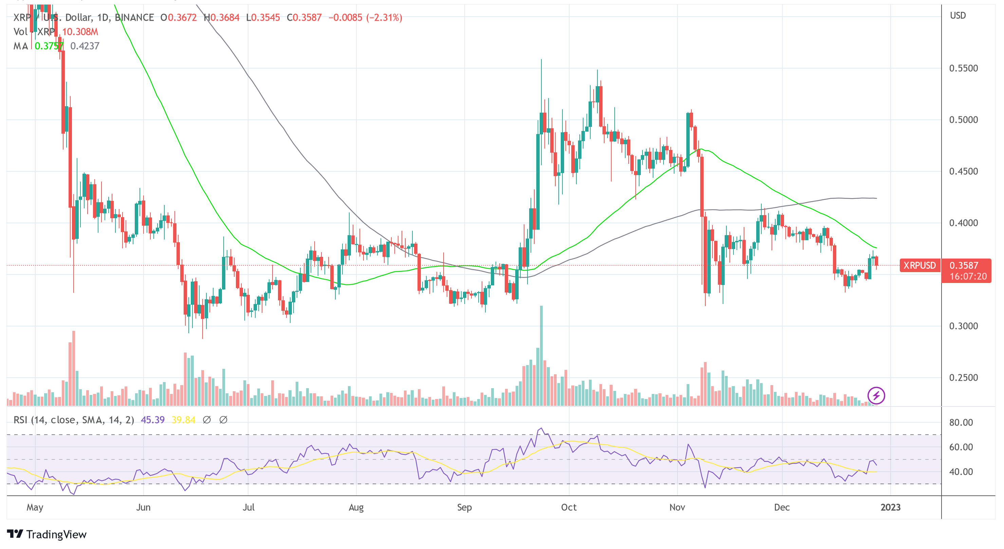Click the 16:07:20 countdown timer
The width and height of the screenshot is (1004, 549).
968,277
